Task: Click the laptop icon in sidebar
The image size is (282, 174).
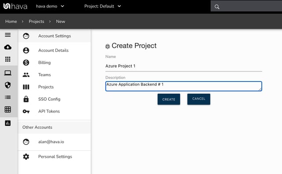Action: (x=8, y=73)
